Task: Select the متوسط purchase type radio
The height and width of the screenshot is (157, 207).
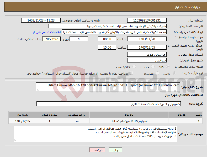Action: pyautogui.click(x=157, y=73)
